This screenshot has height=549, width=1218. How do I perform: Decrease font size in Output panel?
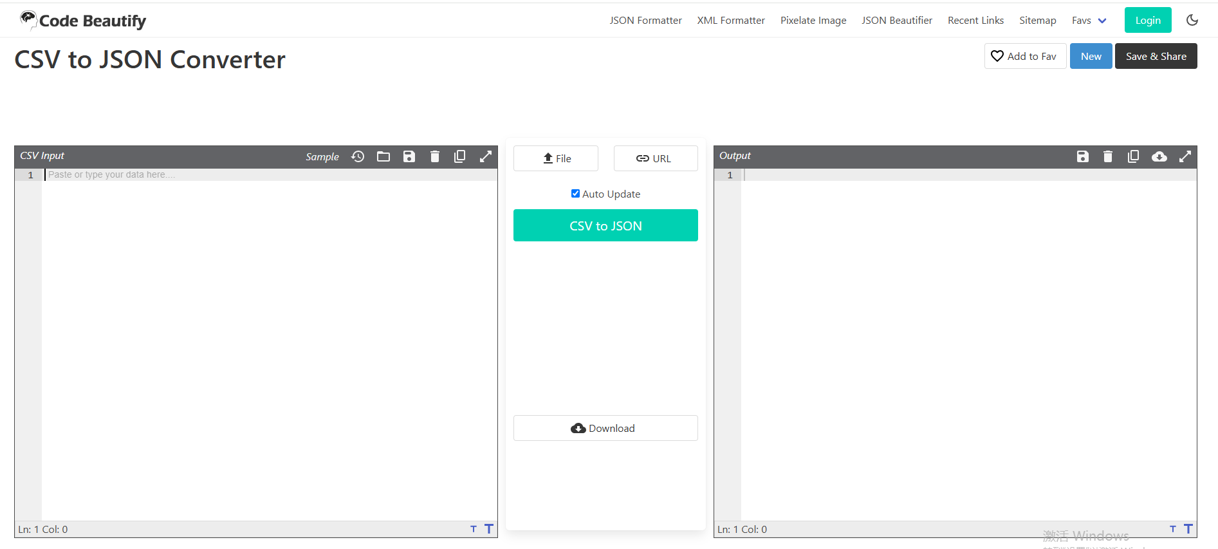point(1173,529)
